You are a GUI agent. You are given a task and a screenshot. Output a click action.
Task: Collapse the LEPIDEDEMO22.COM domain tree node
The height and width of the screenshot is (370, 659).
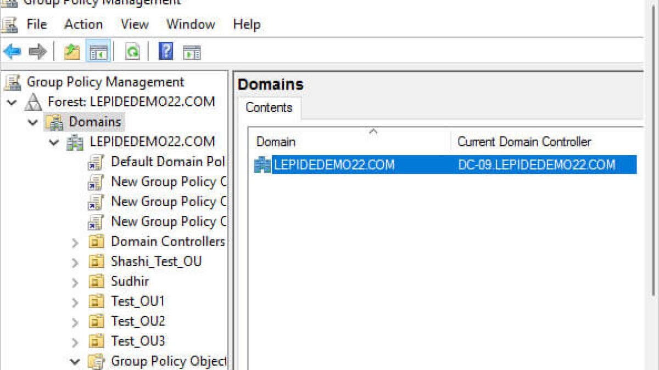tap(54, 143)
